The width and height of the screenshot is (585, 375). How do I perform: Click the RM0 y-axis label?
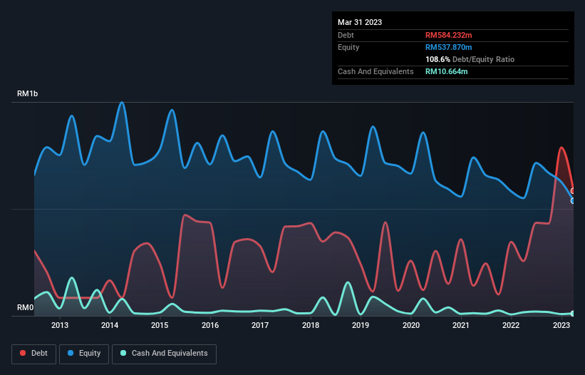click(x=26, y=307)
